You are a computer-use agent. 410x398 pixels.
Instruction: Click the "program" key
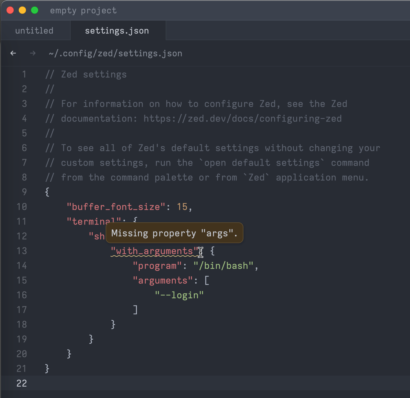tap(158, 266)
